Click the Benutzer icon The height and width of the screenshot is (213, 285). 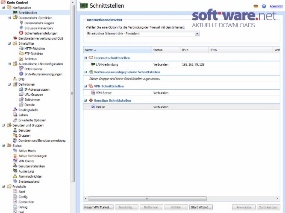[x=15, y=130]
